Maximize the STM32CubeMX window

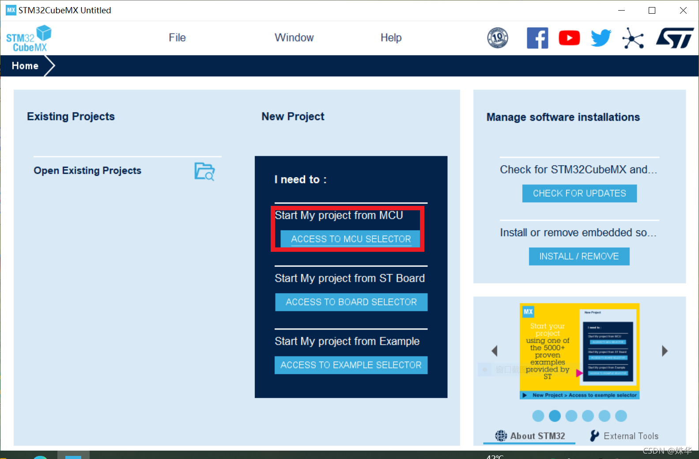(x=652, y=10)
